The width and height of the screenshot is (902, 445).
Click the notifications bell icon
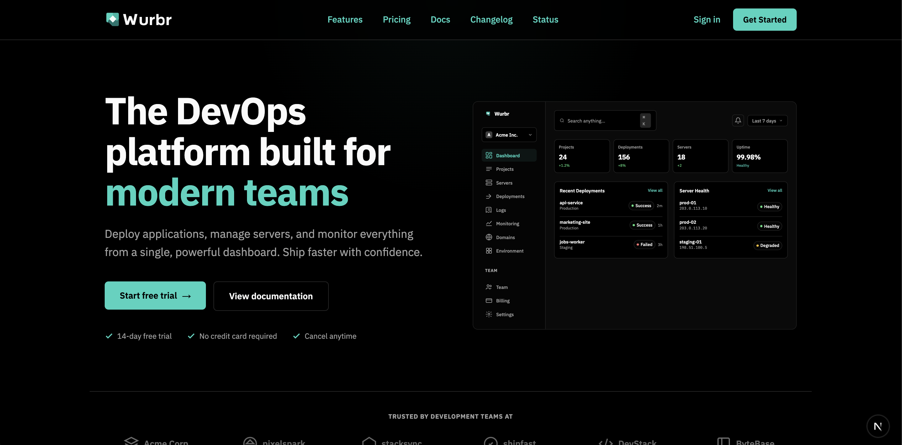pos(738,120)
